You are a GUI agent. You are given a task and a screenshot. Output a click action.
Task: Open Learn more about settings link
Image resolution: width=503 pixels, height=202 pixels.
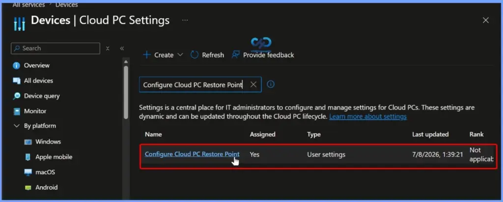(x=368, y=117)
